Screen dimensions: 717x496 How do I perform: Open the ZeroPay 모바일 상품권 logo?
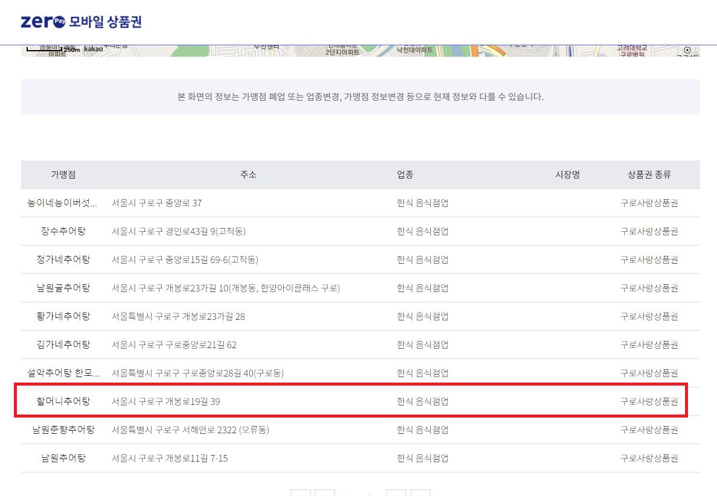coord(81,22)
